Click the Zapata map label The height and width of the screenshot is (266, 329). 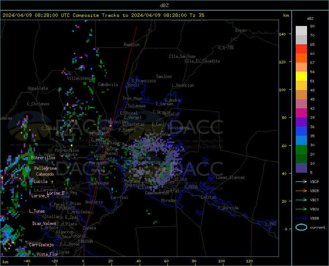[90, 228]
